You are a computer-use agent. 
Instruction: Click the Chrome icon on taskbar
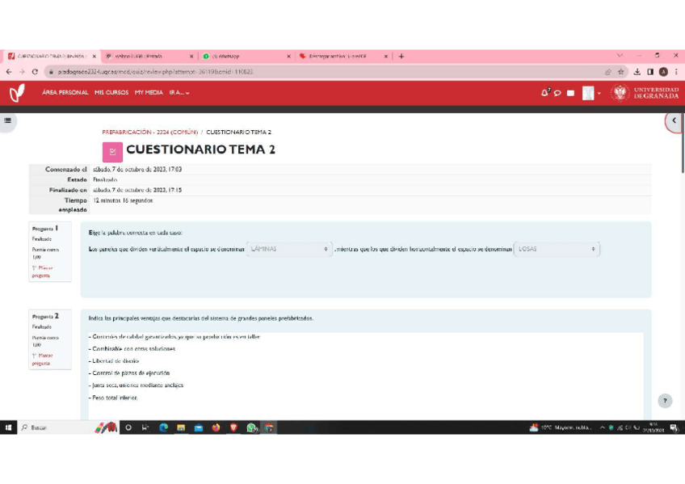tap(269, 427)
